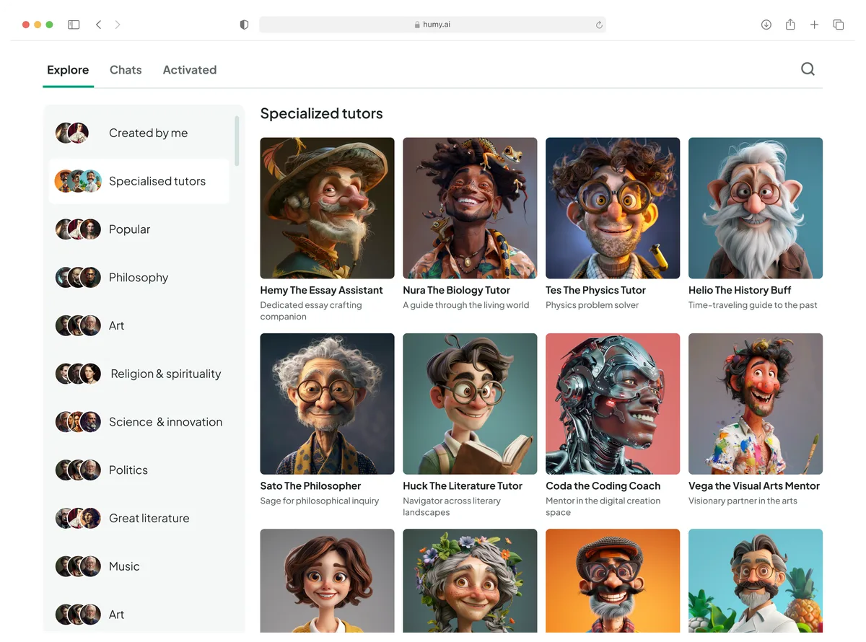Screen dimensions: 866x642
Task: Open Coda the Coding Coach portrait
Action: [x=612, y=403]
